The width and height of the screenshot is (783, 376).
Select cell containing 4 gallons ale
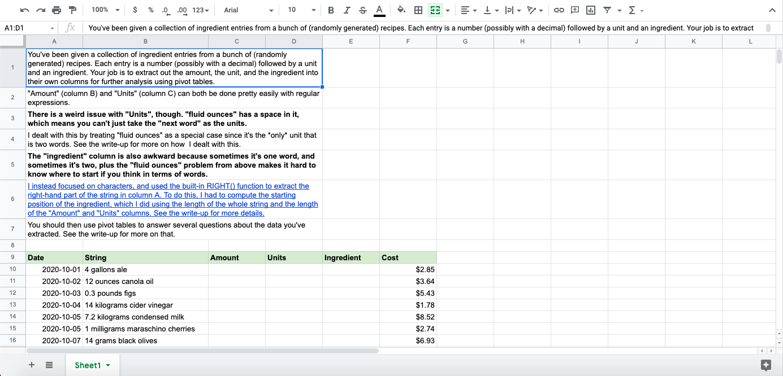pos(145,269)
